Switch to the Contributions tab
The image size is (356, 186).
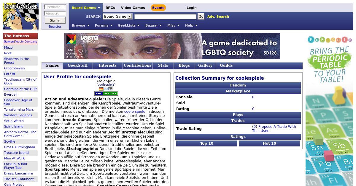[137, 66]
